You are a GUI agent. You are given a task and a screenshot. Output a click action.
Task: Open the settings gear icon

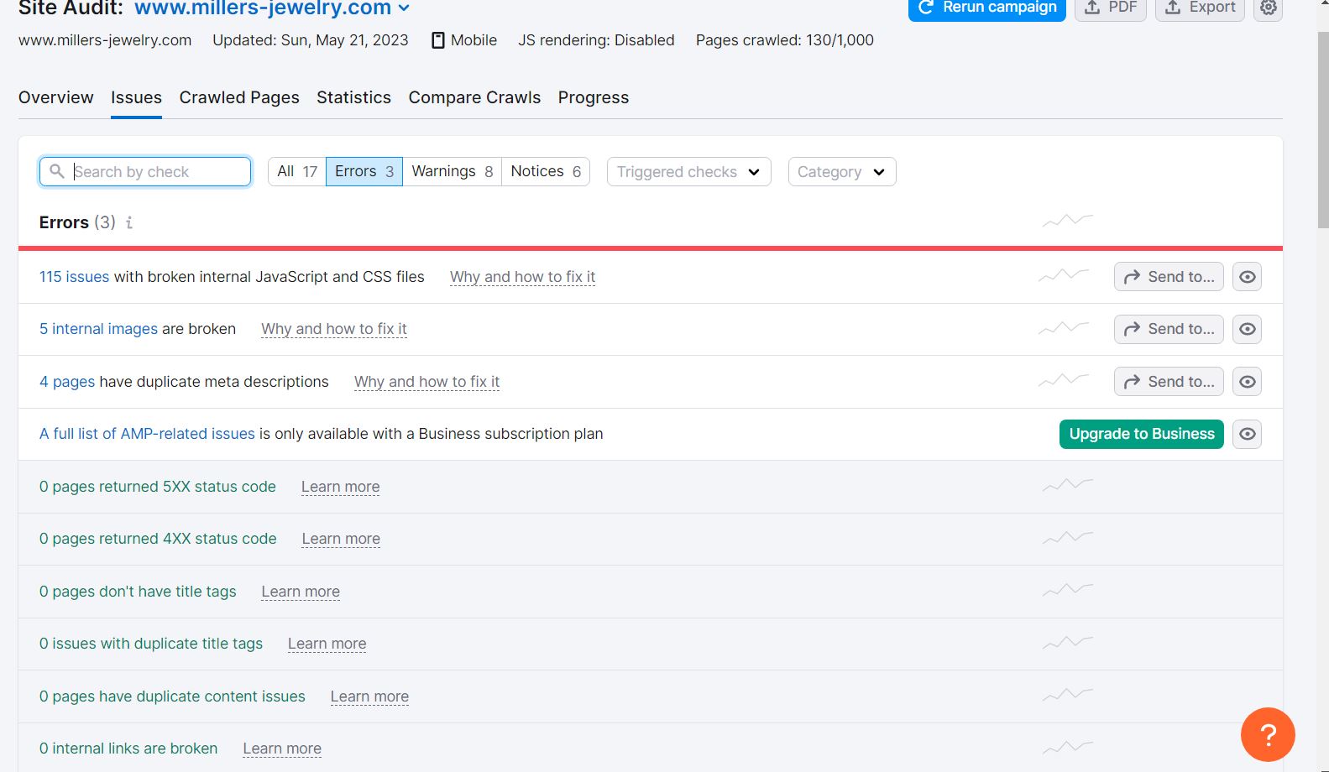(1268, 8)
